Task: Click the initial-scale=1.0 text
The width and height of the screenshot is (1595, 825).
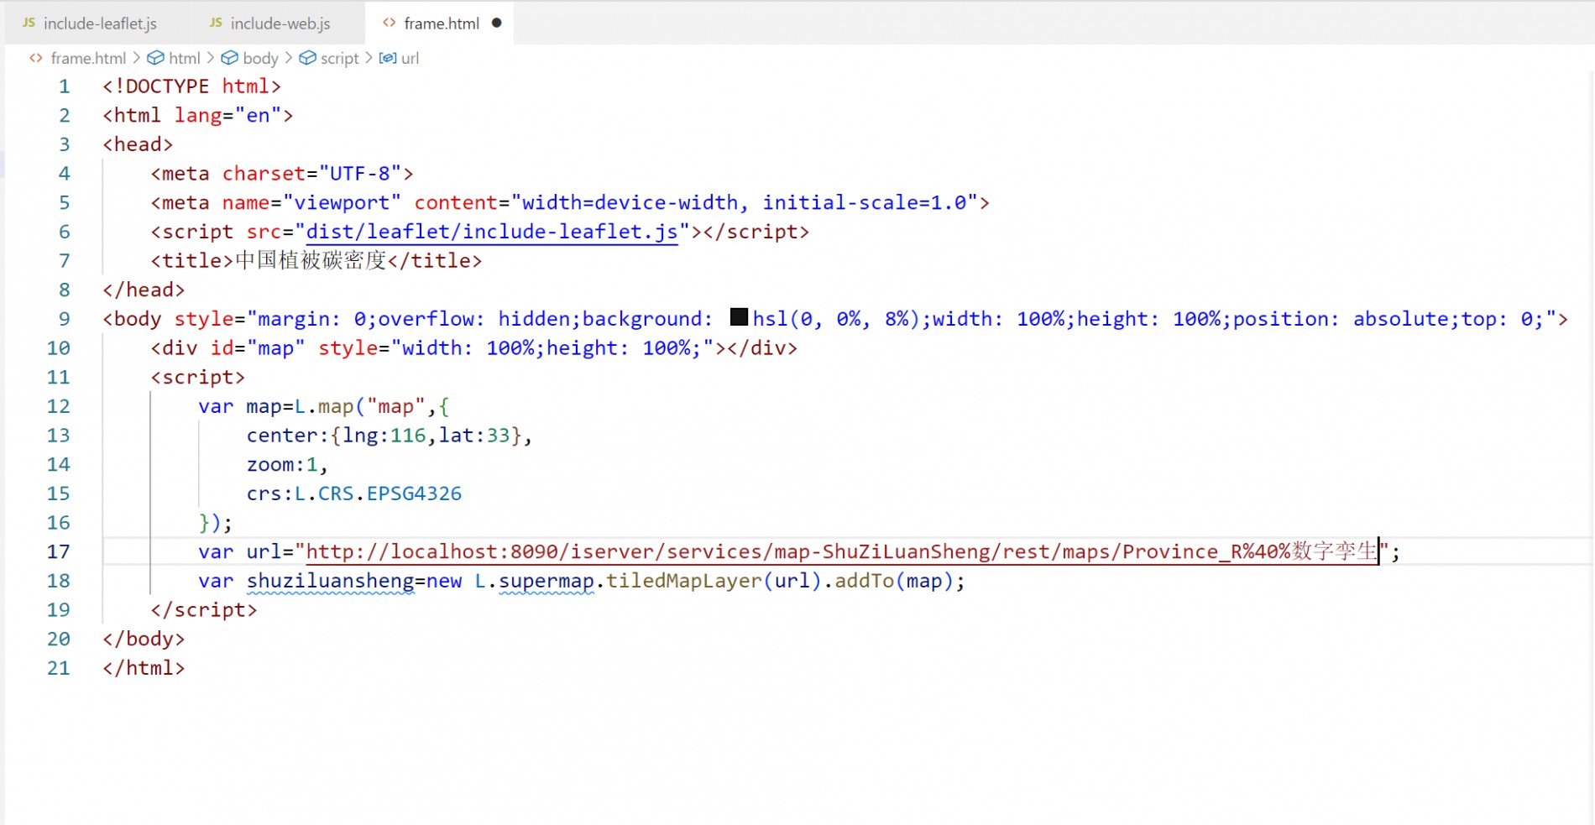Action: [x=865, y=202]
